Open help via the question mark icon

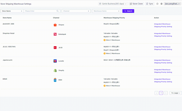157,4
